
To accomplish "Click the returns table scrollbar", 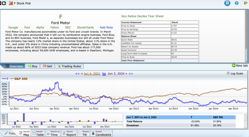I will click(x=245, y=121).
